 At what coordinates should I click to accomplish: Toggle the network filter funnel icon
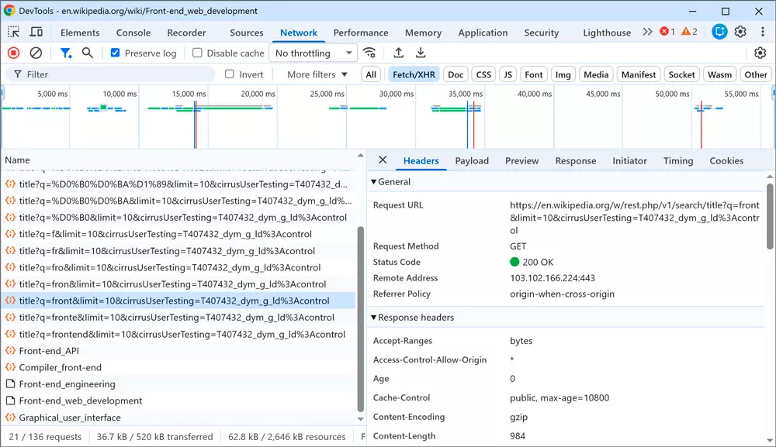point(65,53)
